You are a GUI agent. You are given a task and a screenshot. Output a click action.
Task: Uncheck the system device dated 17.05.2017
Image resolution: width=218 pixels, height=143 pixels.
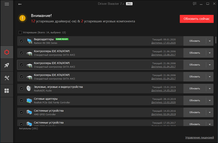point(21,124)
